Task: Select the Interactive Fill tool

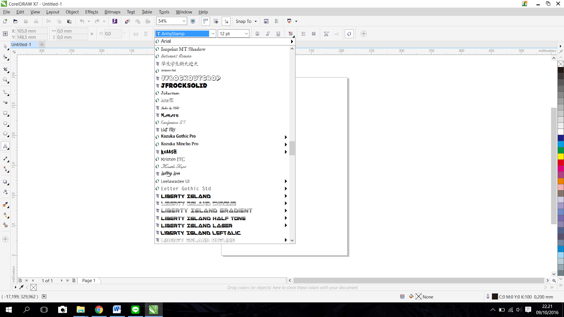Action: pyautogui.click(x=5, y=215)
